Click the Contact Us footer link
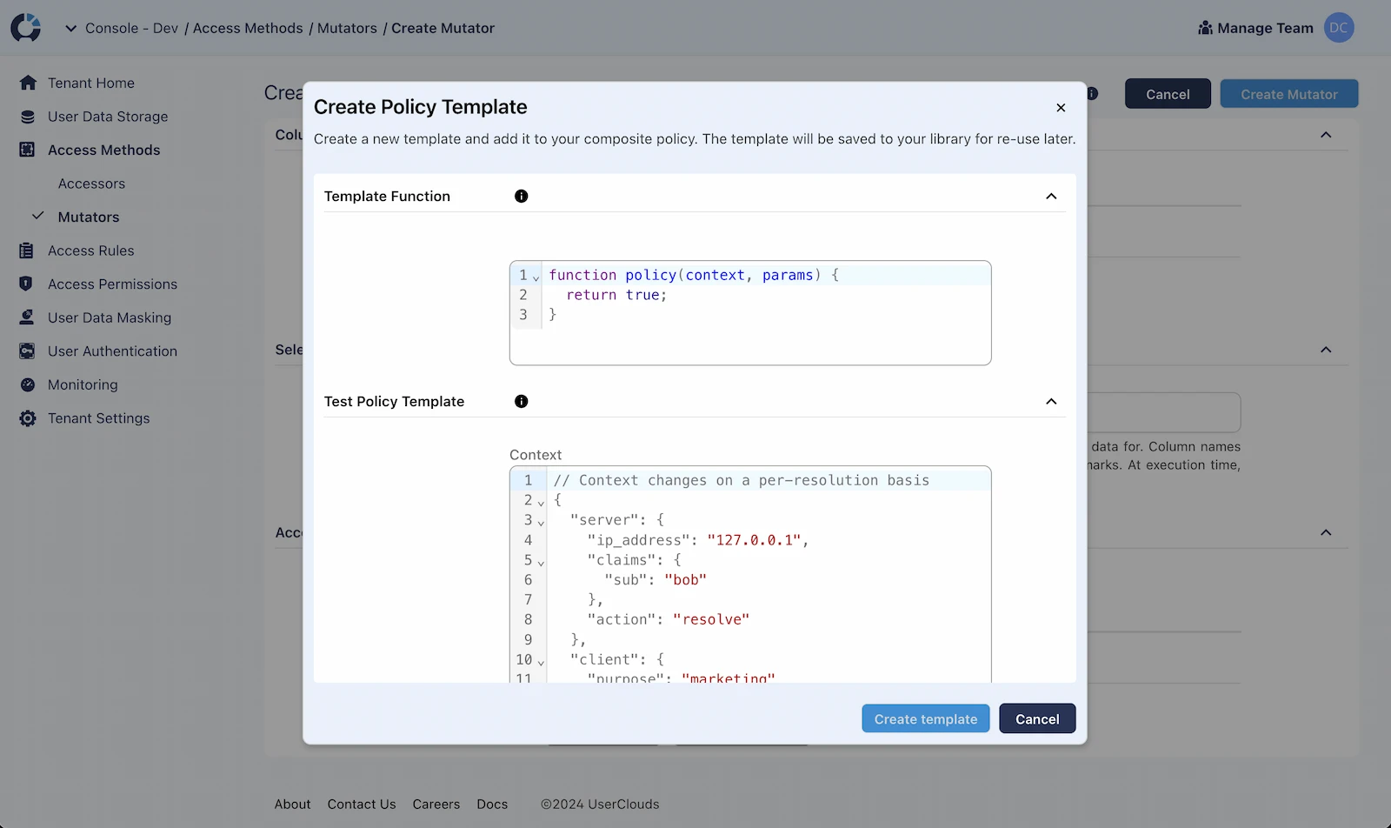Image resolution: width=1391 pixels, height=828 pixels. pyautogui.click(x=362, y=805)
